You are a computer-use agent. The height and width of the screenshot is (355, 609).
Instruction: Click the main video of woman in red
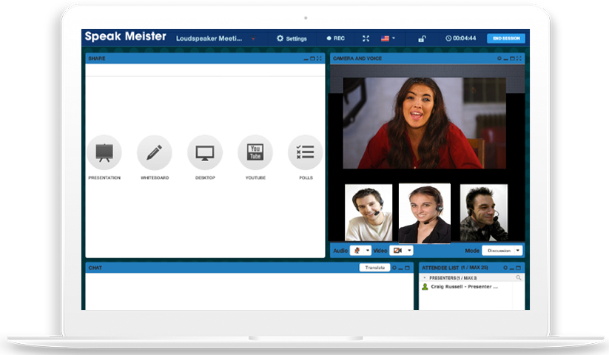point(425,123)
